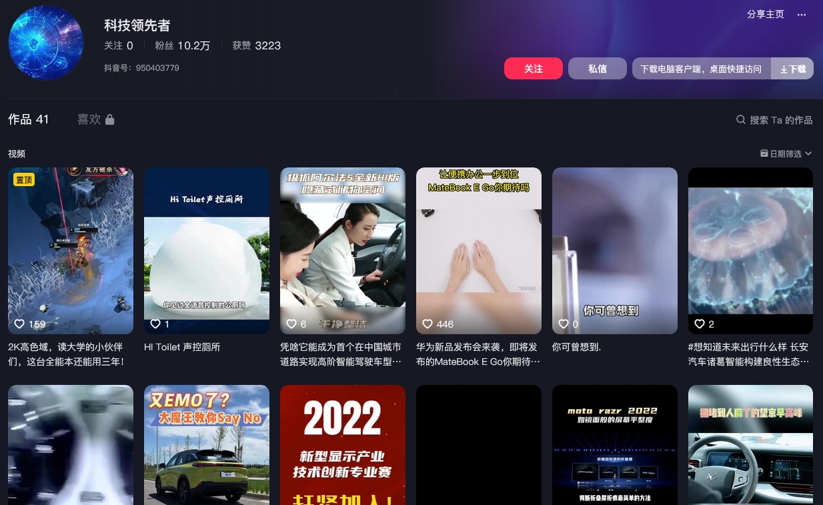Open the Hi Toilet 声控厕所 video thumbnail
Viewport: 823px width, 505px height.
coord(207,251)
